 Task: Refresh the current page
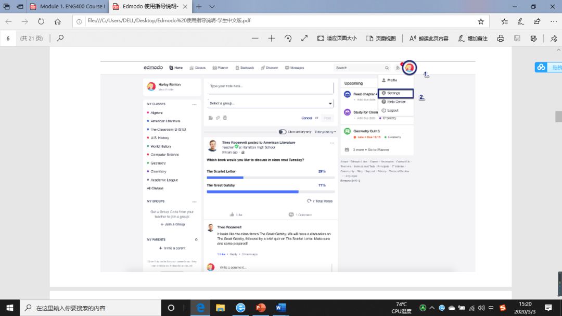pyautogui.click(x=41, y=21)
